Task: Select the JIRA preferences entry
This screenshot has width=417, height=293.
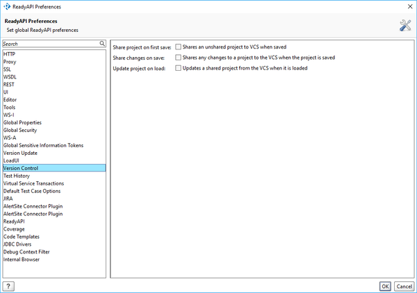Action: (x=8, y=199)
